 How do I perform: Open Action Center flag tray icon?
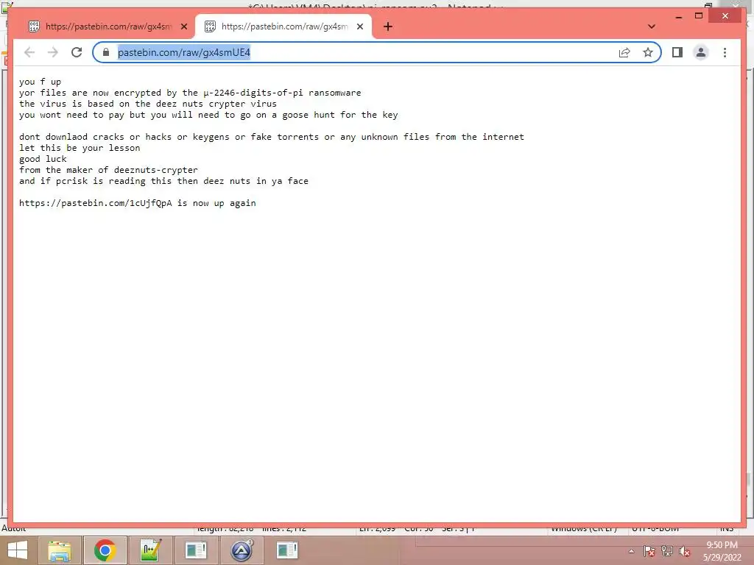click(x=649, y=551)
